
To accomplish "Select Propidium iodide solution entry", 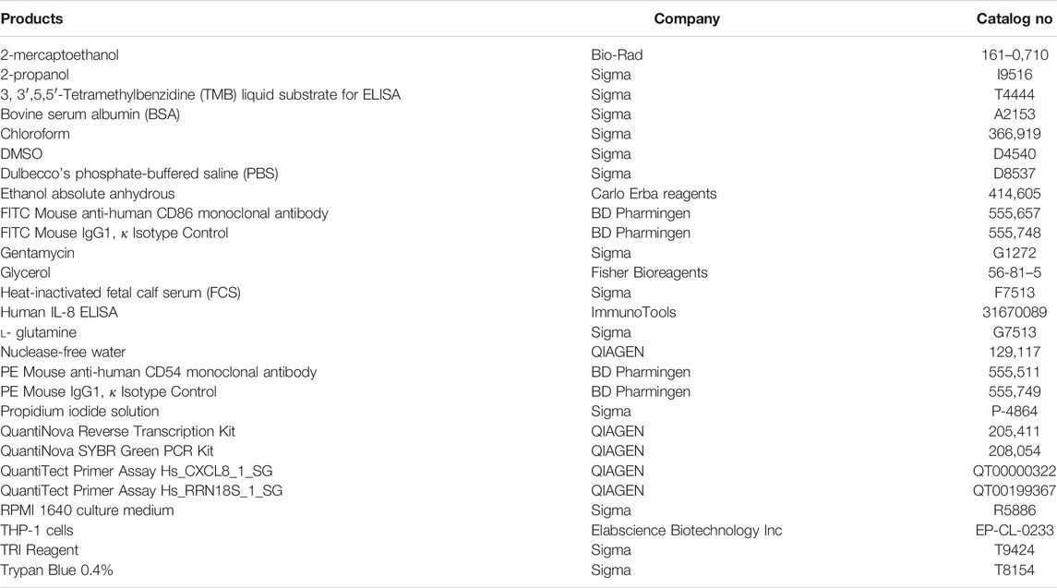I will (79, 412).
